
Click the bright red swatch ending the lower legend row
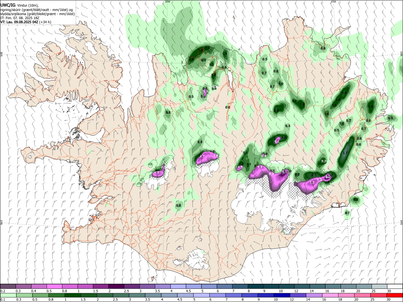[x=395, y=295]
